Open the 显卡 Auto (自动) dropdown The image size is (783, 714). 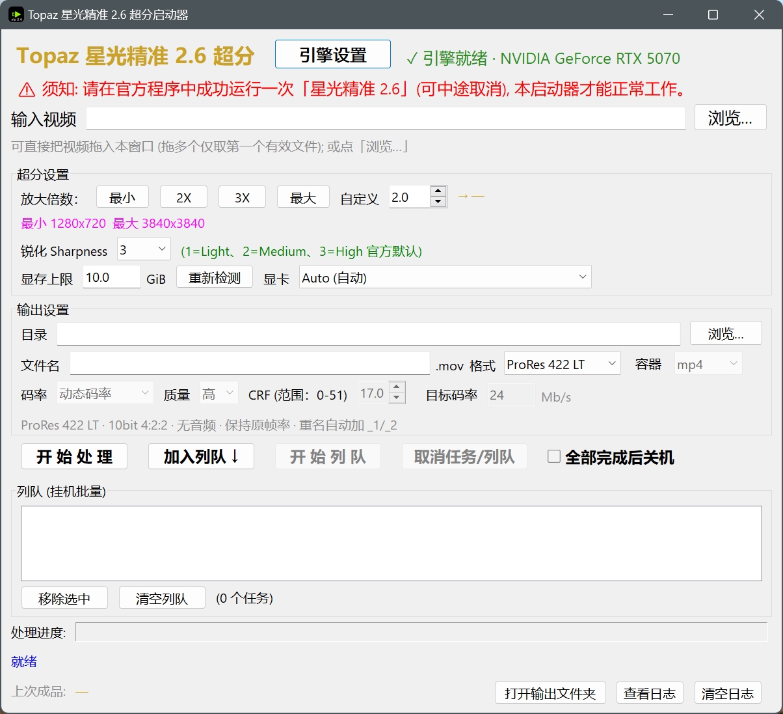click(x=445, y=277)
